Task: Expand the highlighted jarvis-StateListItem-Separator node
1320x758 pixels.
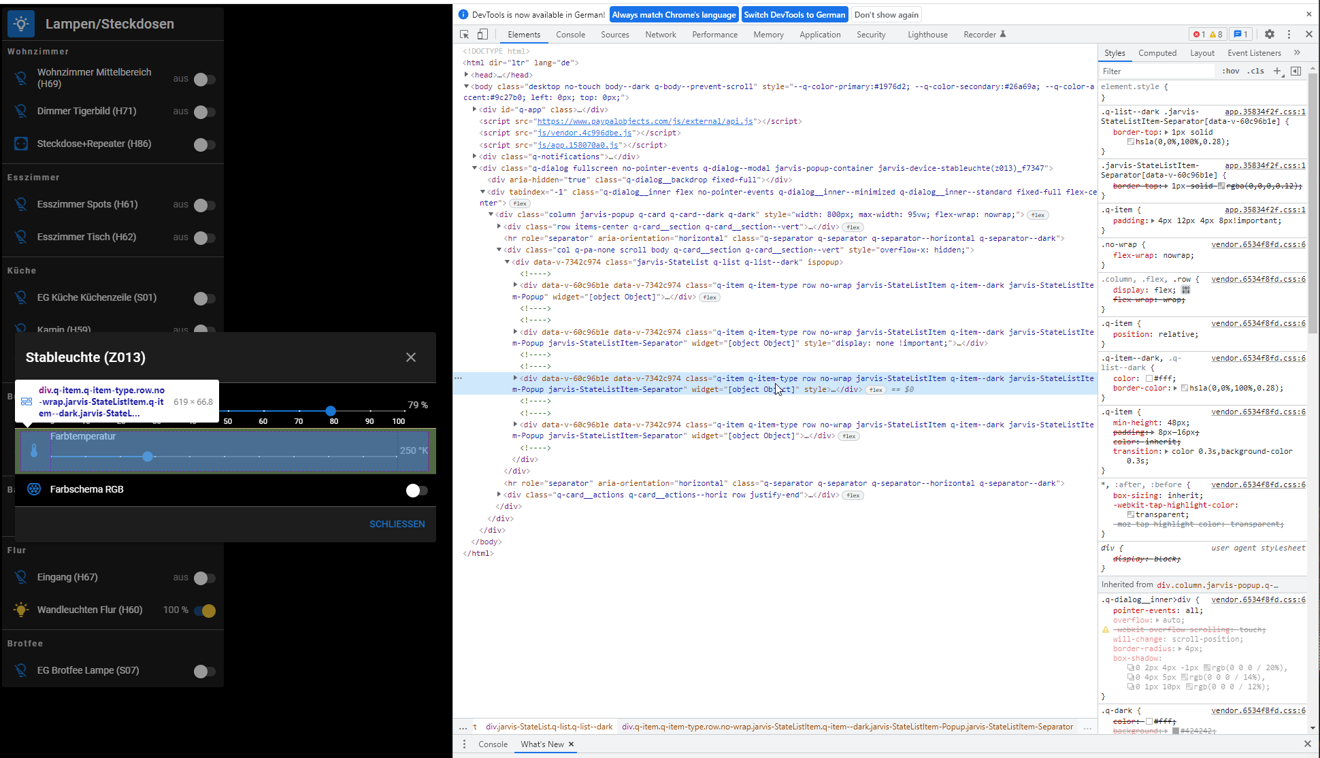Action: (x=515, y=378)
